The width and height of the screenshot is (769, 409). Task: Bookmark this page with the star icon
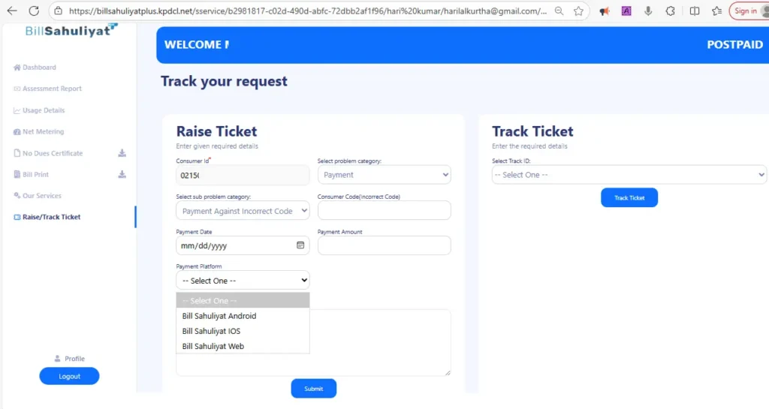click(578, 11)
